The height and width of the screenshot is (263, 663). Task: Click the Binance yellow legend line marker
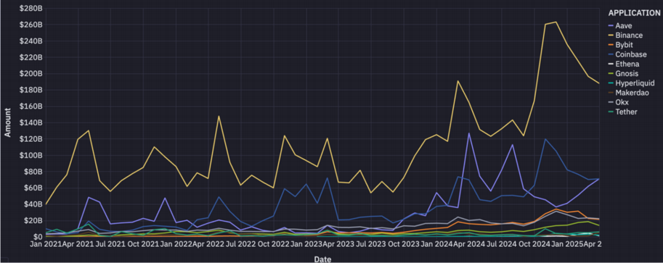pos(611,36)
